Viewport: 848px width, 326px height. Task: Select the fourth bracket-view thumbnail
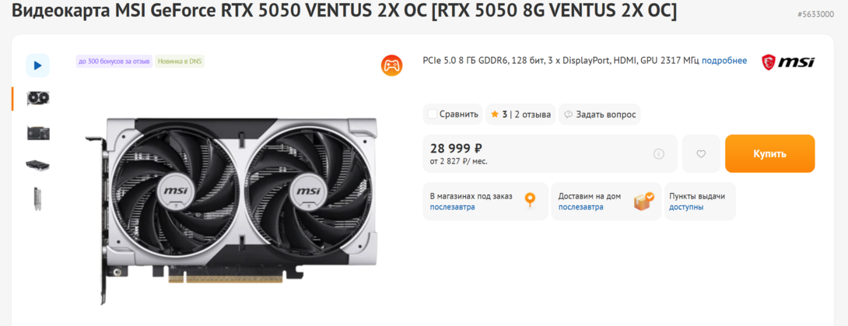point(38,198)
